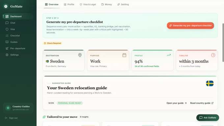Click the Profile tab person icon
The width and height of the screenshot is (224, 126).
[x=65, y=4]
